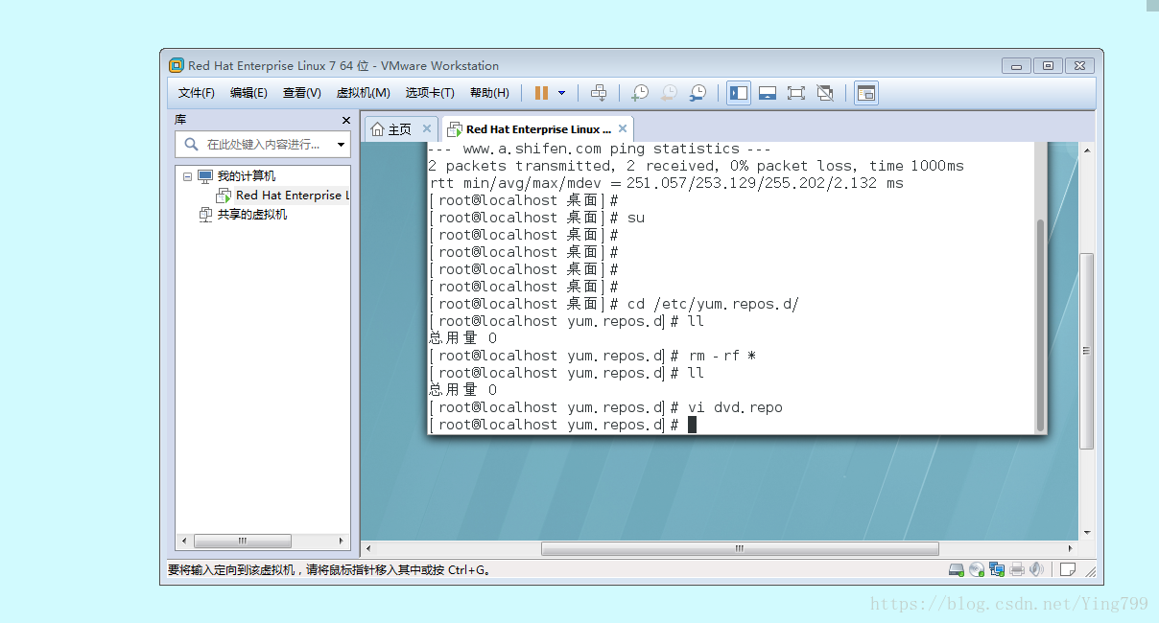Open the 选项卡(T) menu
Viewport: 1159px width, 623px height.
[430, 93]
